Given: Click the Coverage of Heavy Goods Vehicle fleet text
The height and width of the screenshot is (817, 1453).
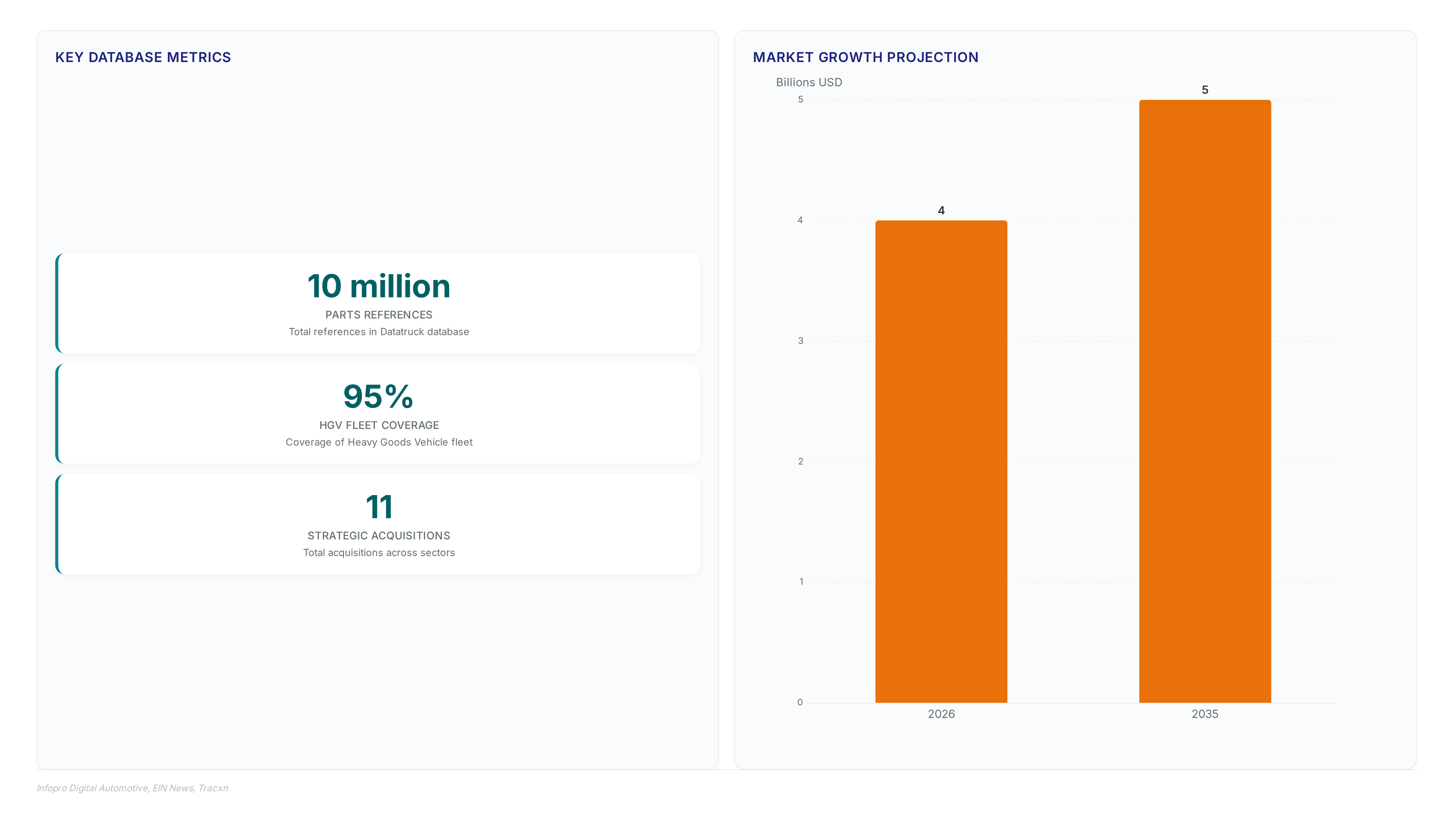Looking at the screenshot, I should coord(378,443).
